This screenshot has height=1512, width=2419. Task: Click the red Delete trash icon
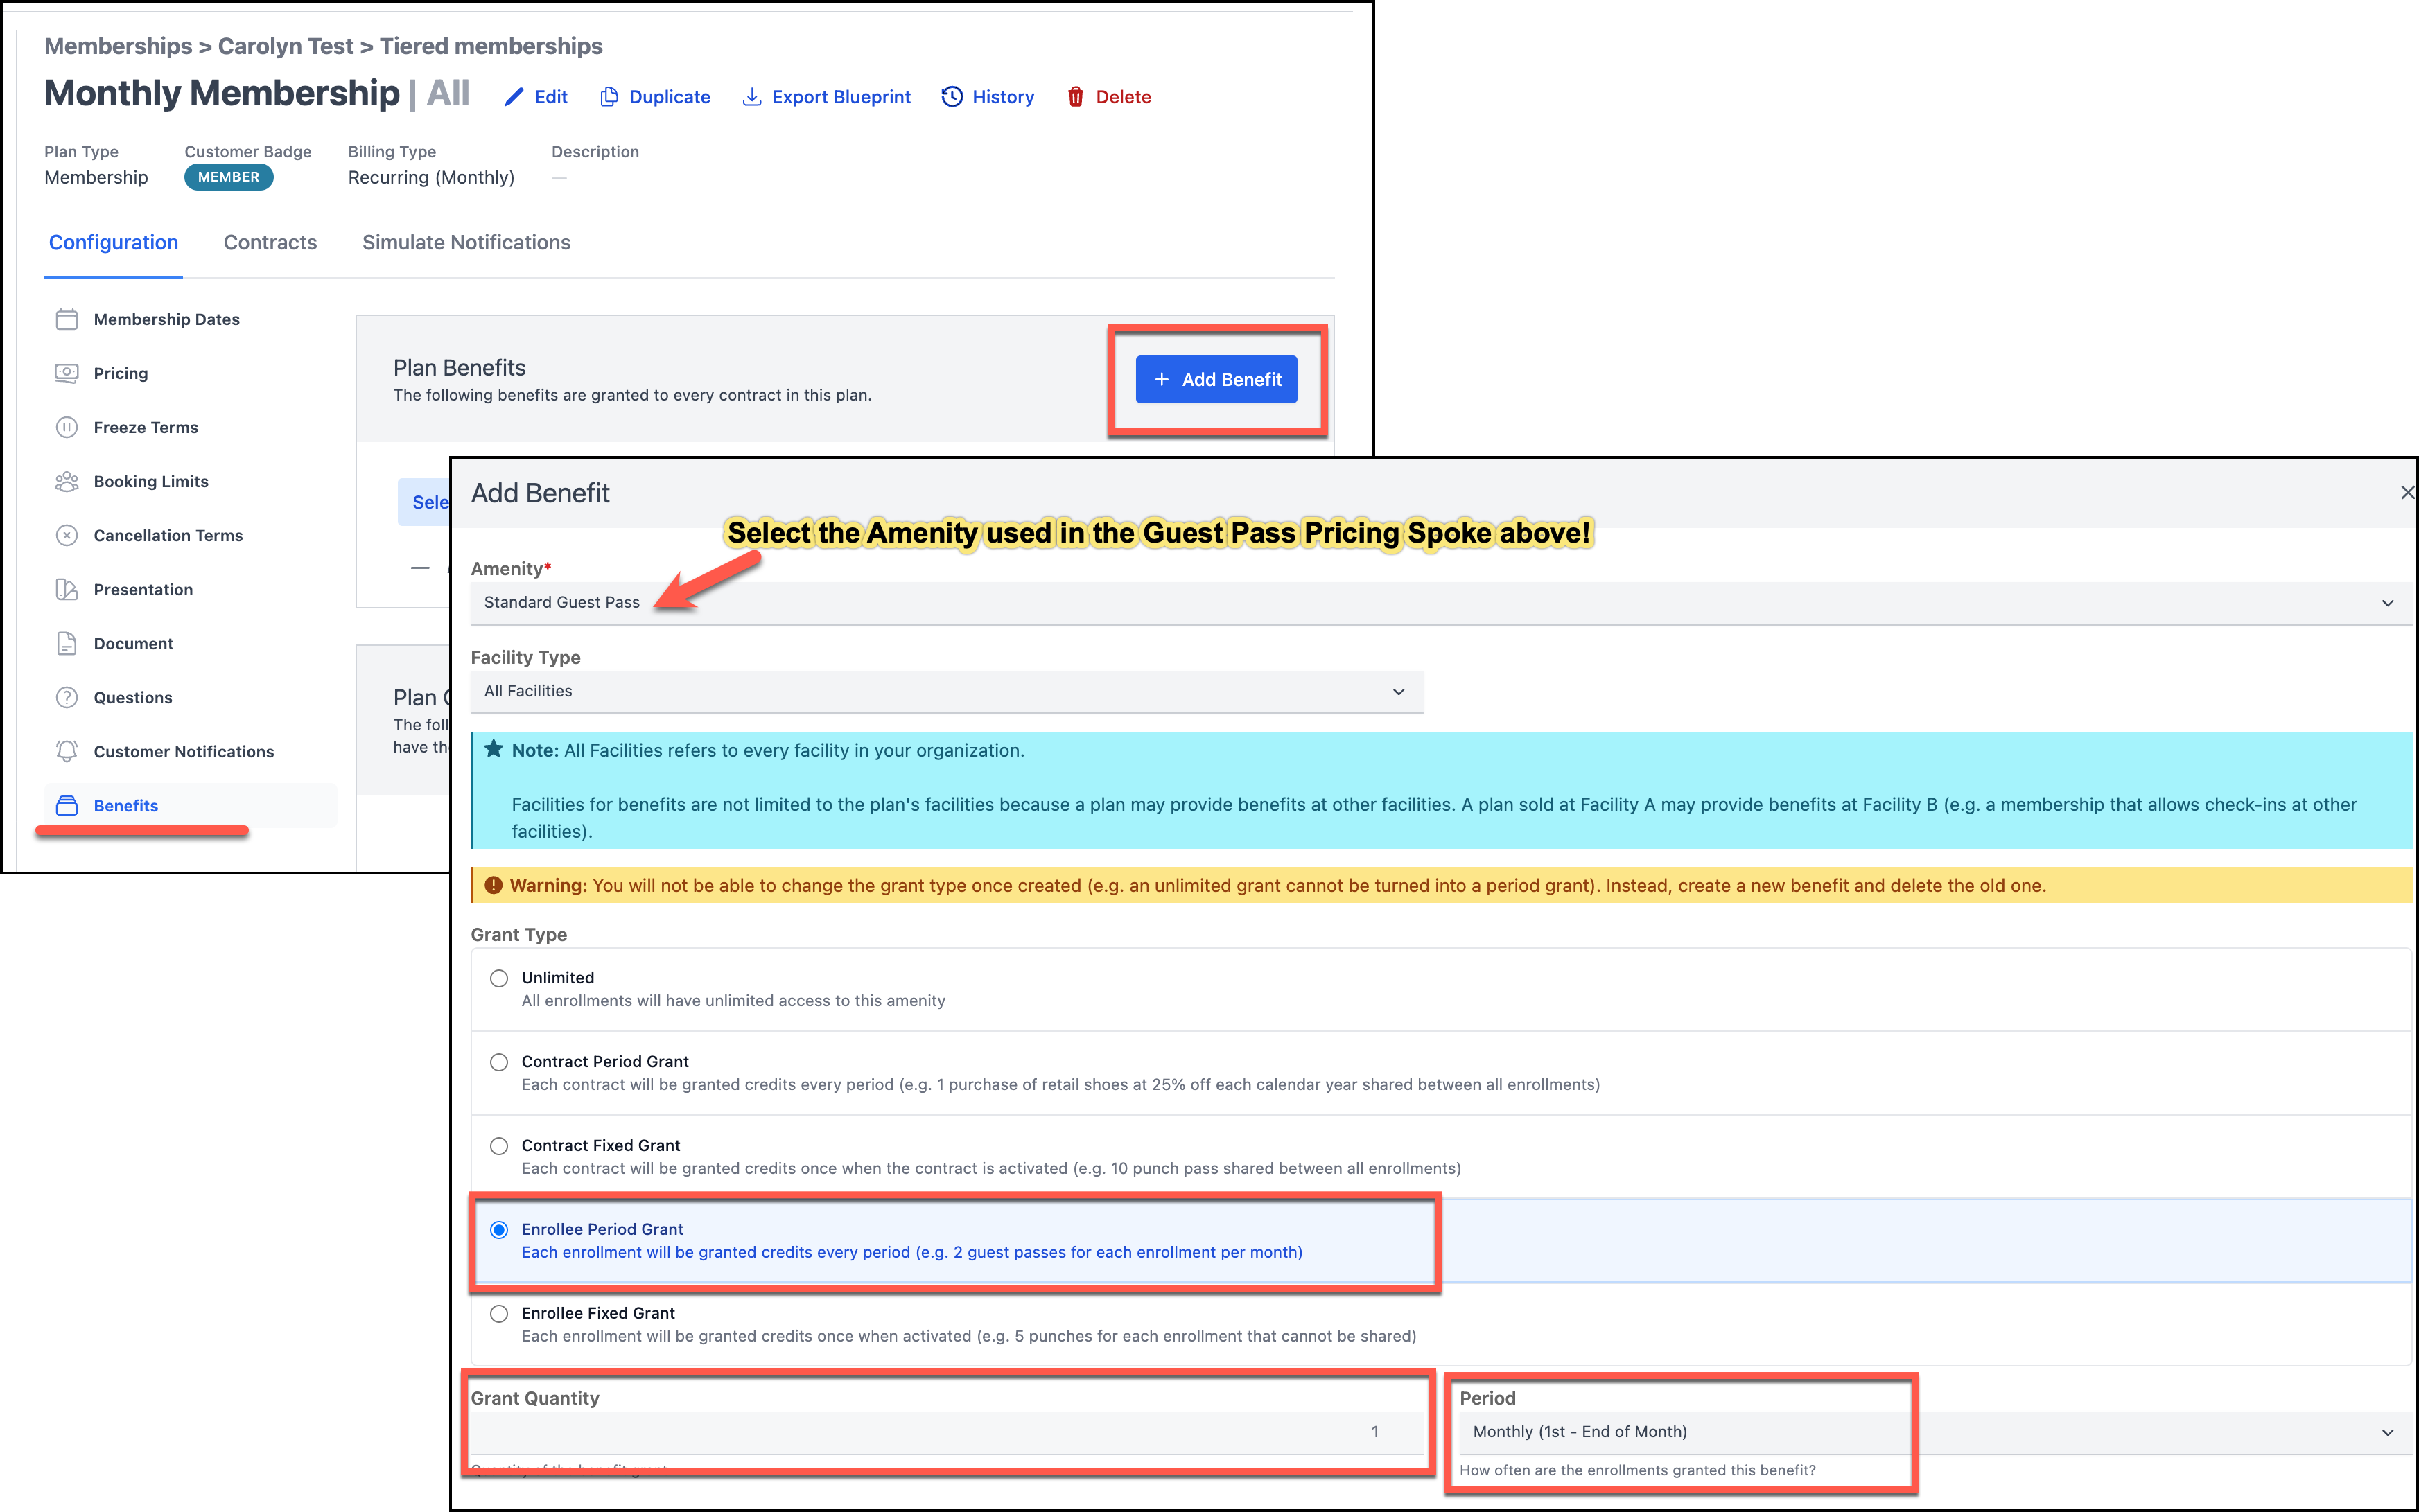[1075, 97]
